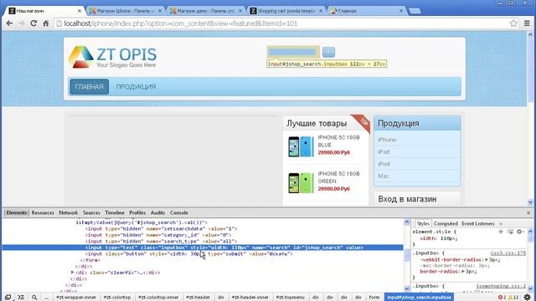
Task: Open the ПРОДУКЦИЯ menu item
Action: (136, 87)
